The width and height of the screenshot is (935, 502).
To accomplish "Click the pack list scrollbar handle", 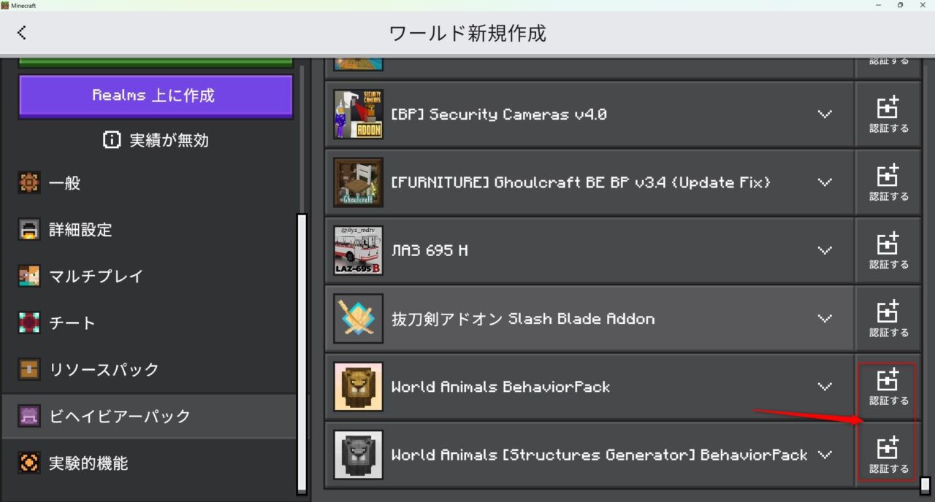I will point(925,485).
